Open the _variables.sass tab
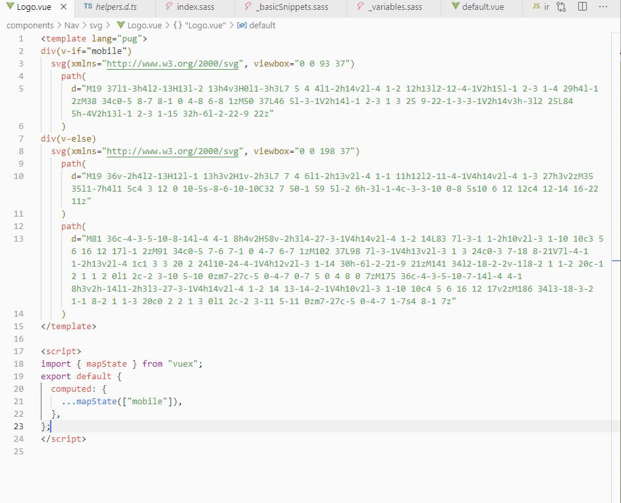Image resolution: width=621 pixels, height=503 pixels. tap(395, 7)
